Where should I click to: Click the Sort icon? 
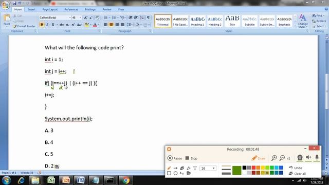click(x=142, y=17)
